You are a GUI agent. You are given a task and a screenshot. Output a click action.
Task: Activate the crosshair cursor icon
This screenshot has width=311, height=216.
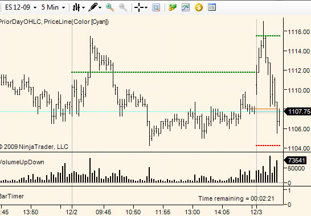point(139,7)
